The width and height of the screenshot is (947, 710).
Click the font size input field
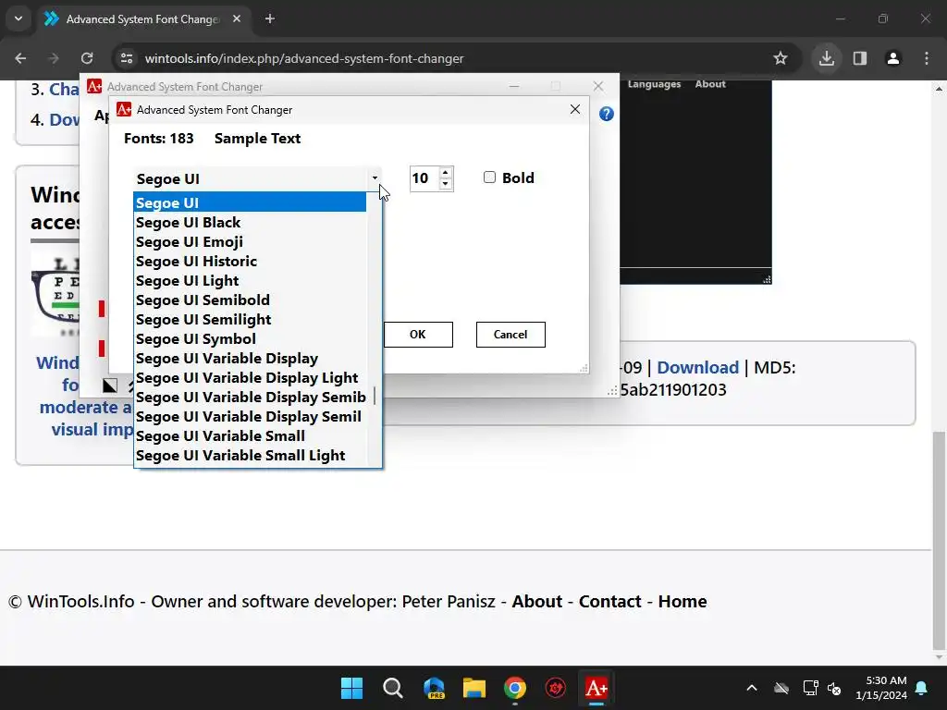pos(424,178)
